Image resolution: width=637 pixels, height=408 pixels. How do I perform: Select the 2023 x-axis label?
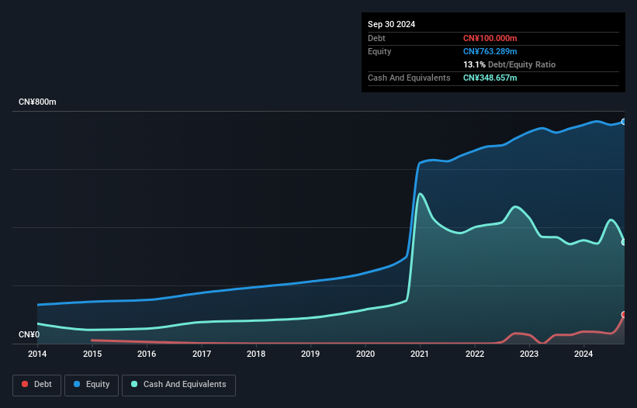click(x=529, y=354)
